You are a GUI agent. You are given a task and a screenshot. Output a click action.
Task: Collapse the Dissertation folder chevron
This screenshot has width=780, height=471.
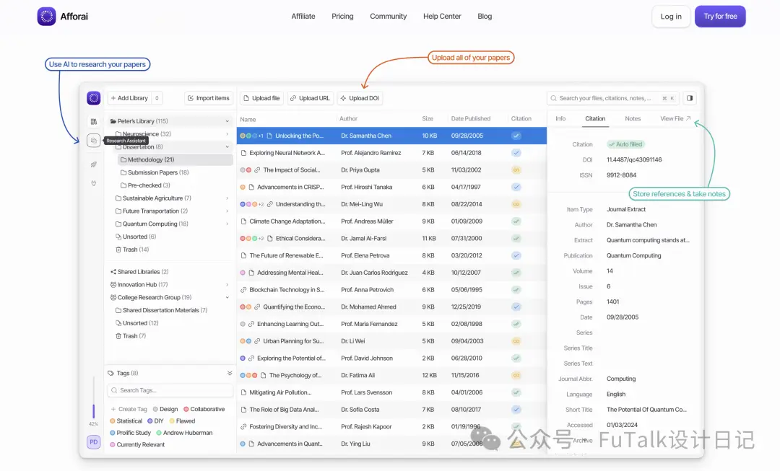click(227, 147)
